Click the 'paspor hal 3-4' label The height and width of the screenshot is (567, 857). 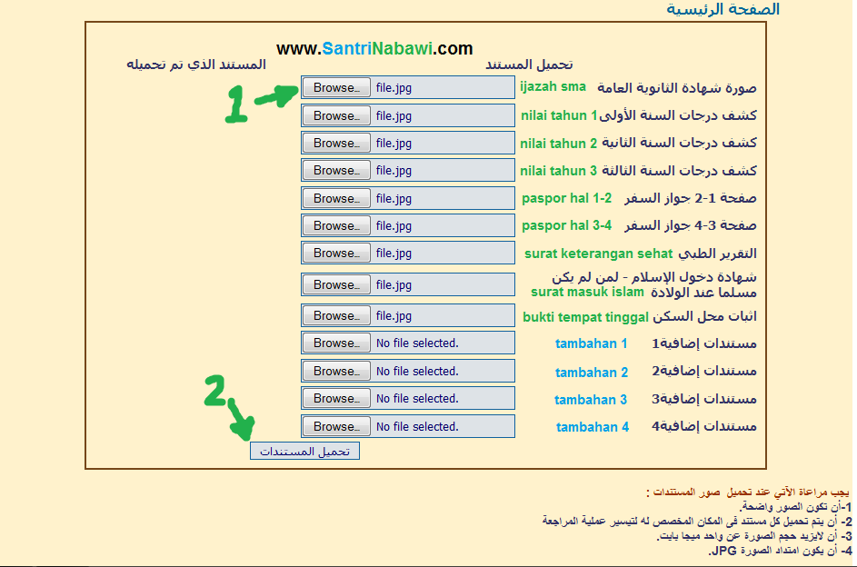[x=567, y=225]
